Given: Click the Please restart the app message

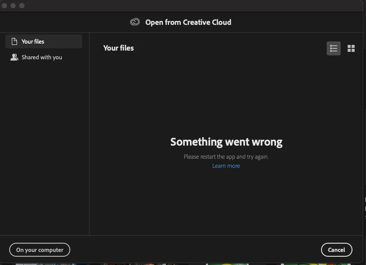Looking at the screenshot, I should [x=226, y=157].
